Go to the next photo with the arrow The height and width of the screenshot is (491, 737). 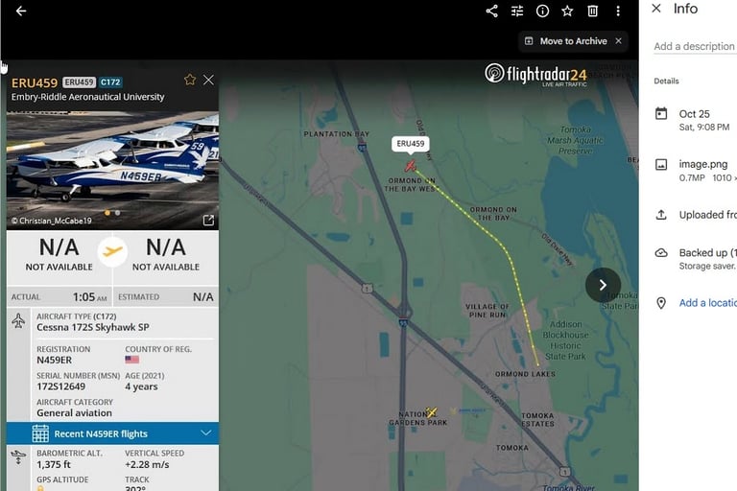(603, 285)
